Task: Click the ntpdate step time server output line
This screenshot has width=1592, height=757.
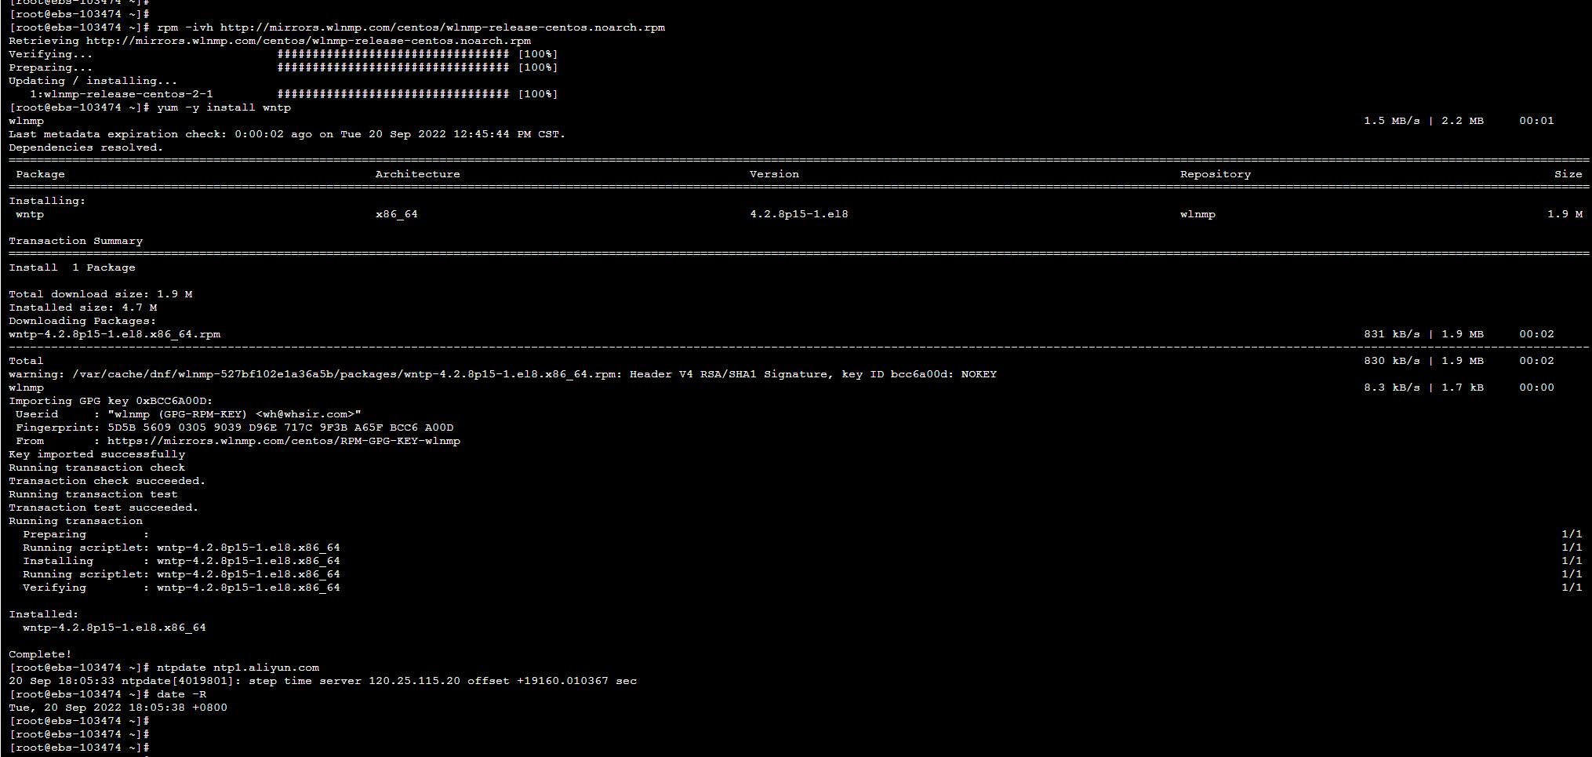Action: pos(323,681)
